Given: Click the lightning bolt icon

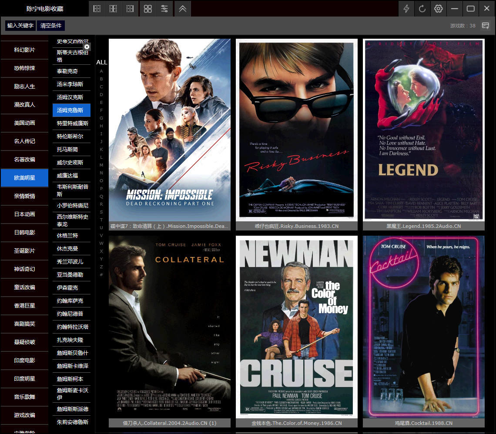Looking at the screenshot, I should [x=406, y=9].
